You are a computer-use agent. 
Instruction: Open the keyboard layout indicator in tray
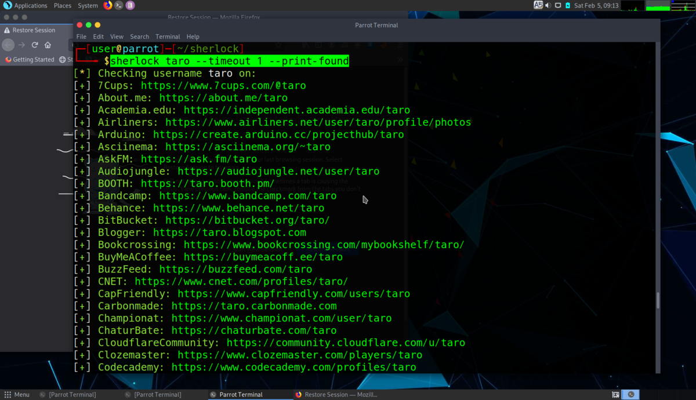click(x=539, y=5)
